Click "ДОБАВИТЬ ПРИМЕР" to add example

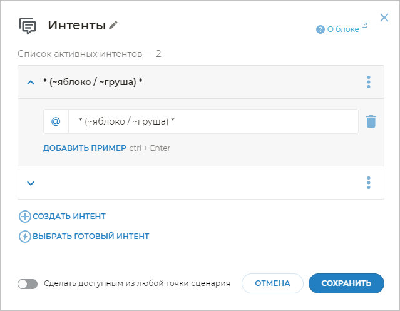click(85, 148)
